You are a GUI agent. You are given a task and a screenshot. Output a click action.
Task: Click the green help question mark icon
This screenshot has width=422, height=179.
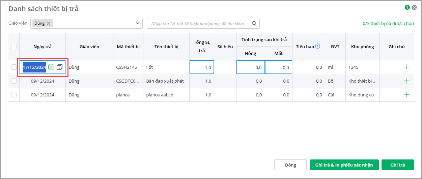(407, 7)
